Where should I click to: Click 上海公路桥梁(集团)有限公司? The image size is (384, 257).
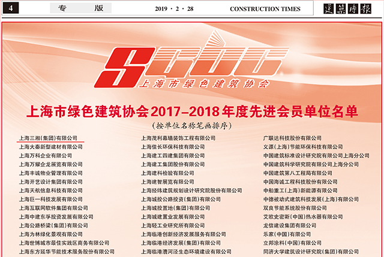click(53, 225)
